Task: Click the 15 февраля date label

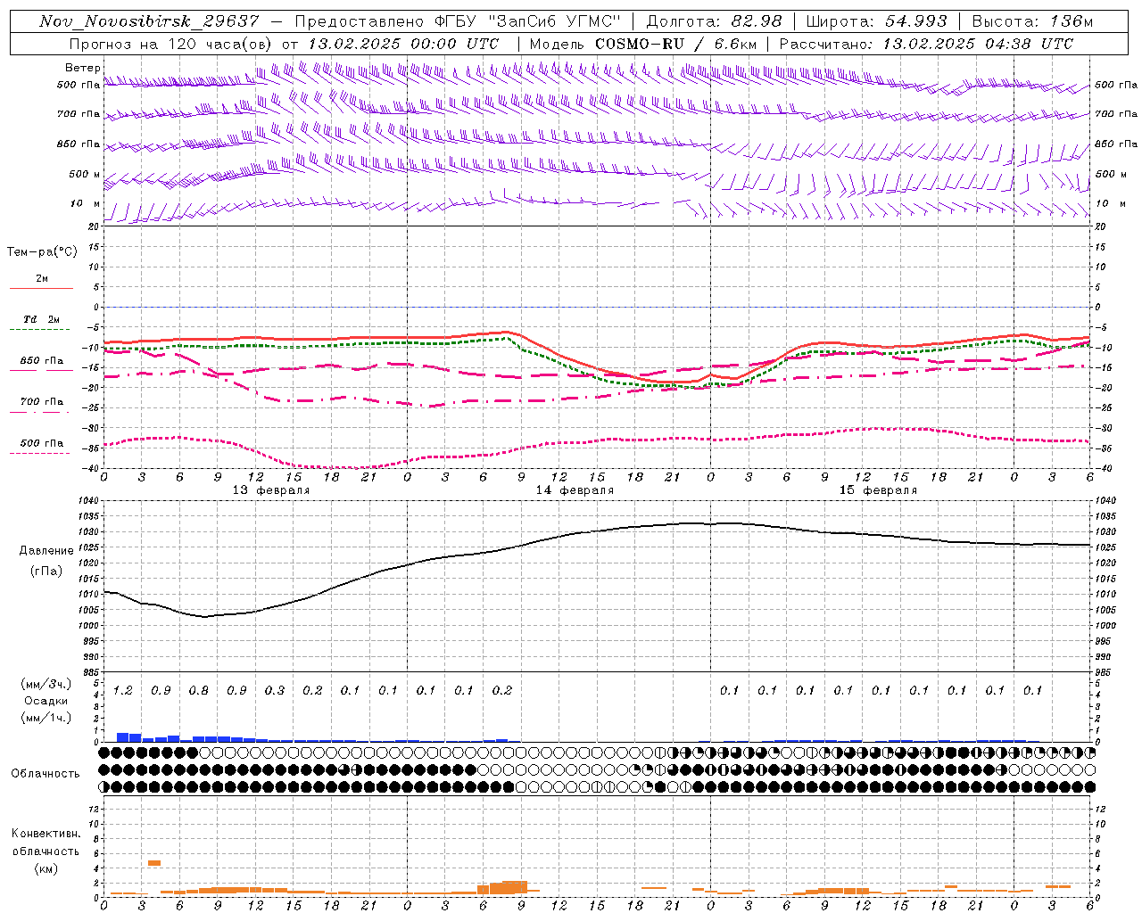Action: (878, 490)
